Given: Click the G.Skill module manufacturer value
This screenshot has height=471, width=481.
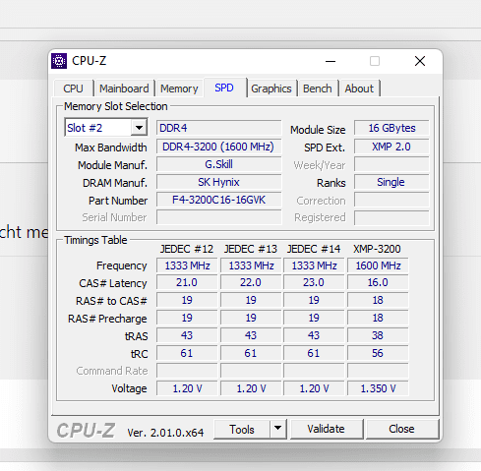Looking at the screenshot, I should click(218, 164).
